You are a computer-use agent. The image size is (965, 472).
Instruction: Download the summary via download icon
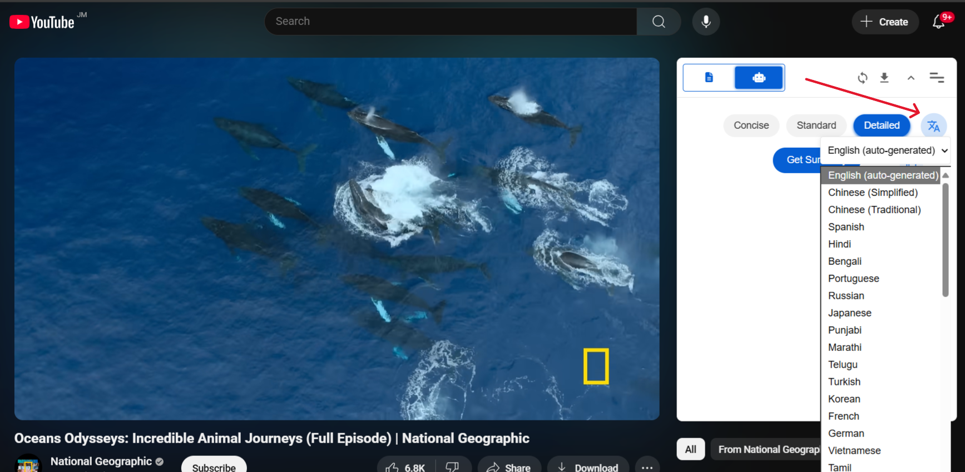click(x=884, y=78)
